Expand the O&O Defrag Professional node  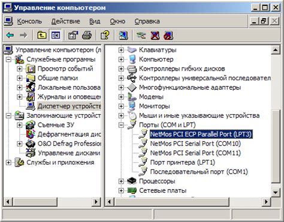pyautogui.click(x=19, y=144)
